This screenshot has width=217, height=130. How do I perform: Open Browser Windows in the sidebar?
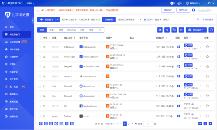(17, 34)
